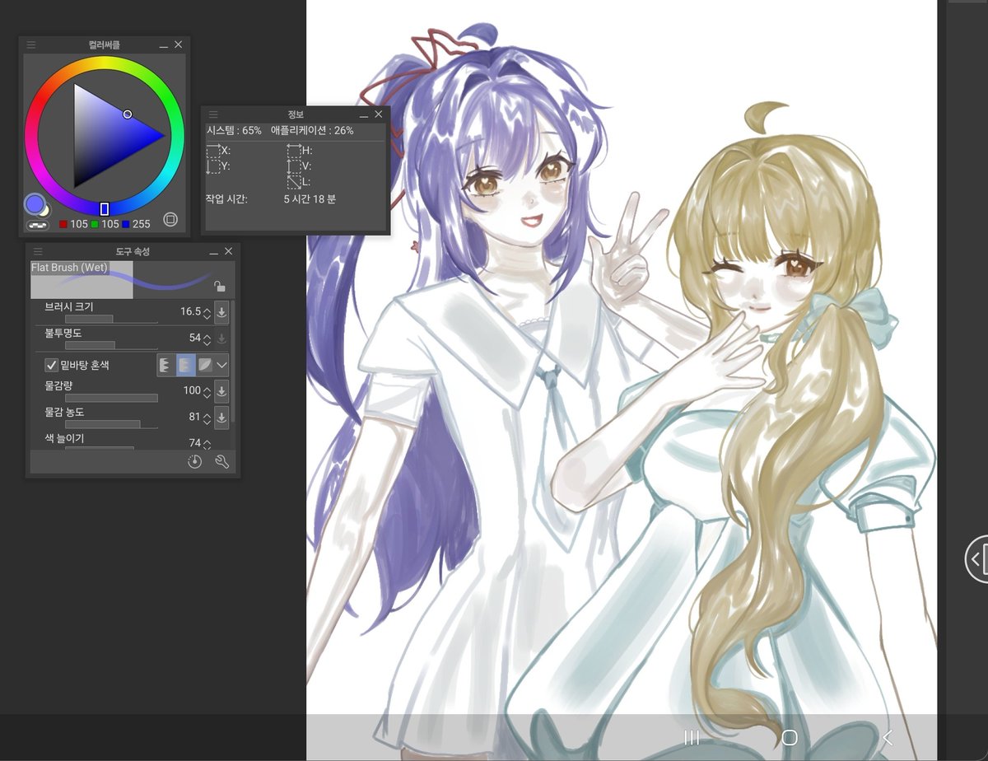Image resolution: width=988 pixels, height=761 pixels.
Task: Click the L: length icon in info panel
Action: pyautogui.click(x=294, y=182)
